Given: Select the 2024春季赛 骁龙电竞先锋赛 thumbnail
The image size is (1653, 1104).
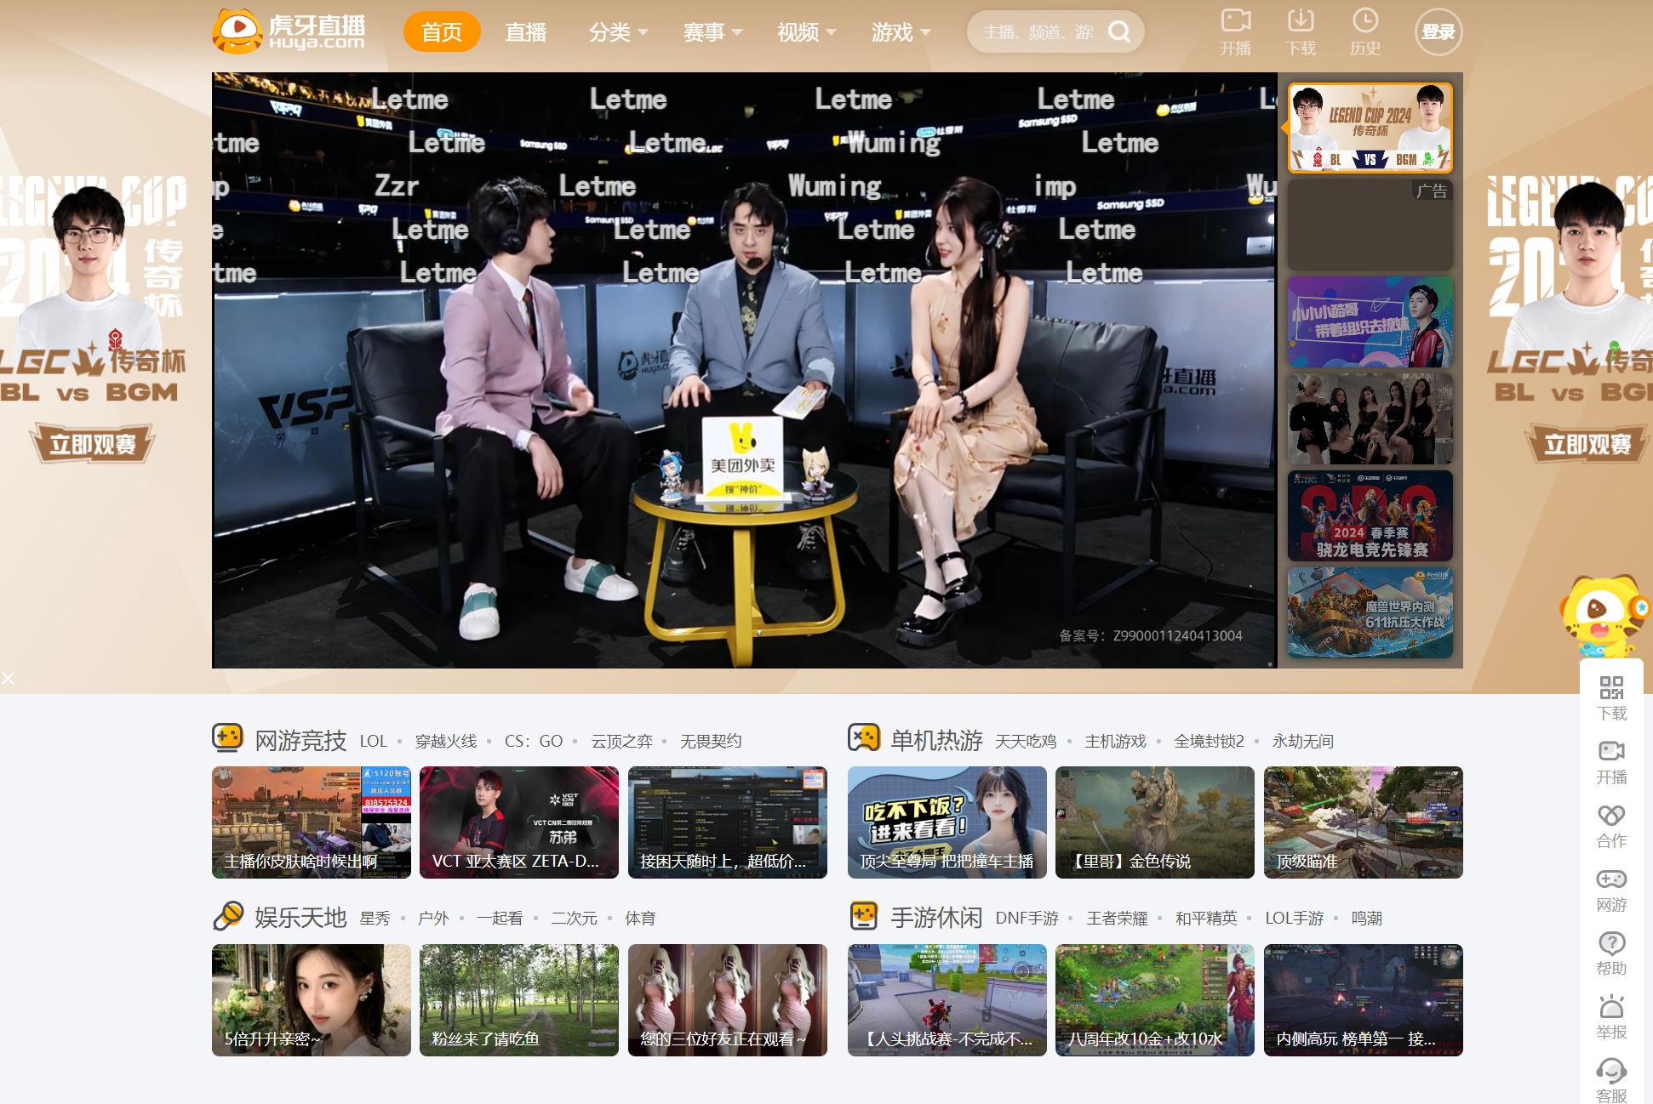Looking at the screenshot, I should point(1370,515).
